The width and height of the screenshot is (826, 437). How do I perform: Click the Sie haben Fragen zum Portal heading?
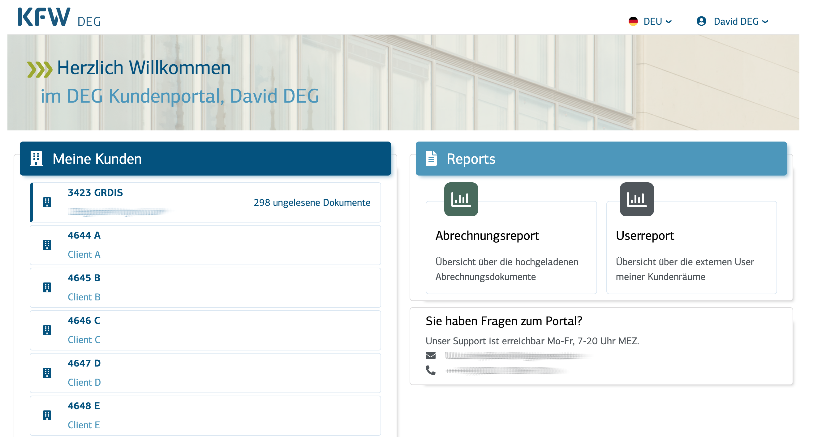coord(504,321)
